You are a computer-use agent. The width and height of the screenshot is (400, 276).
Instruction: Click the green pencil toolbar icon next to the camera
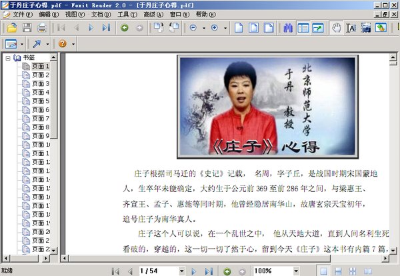coord(381,27)
